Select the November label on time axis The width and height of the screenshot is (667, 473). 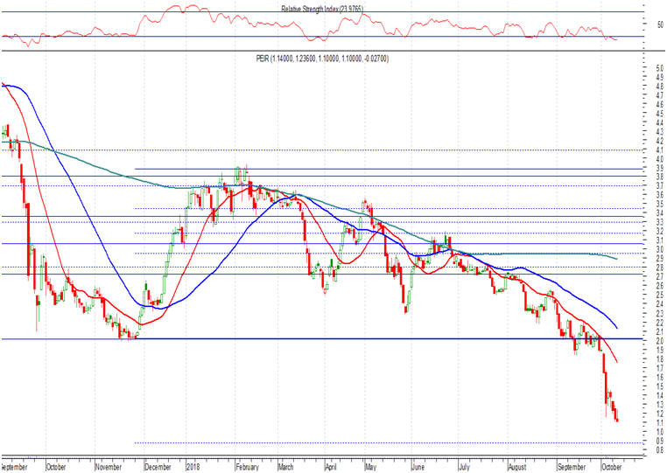(x=109, y=467)
